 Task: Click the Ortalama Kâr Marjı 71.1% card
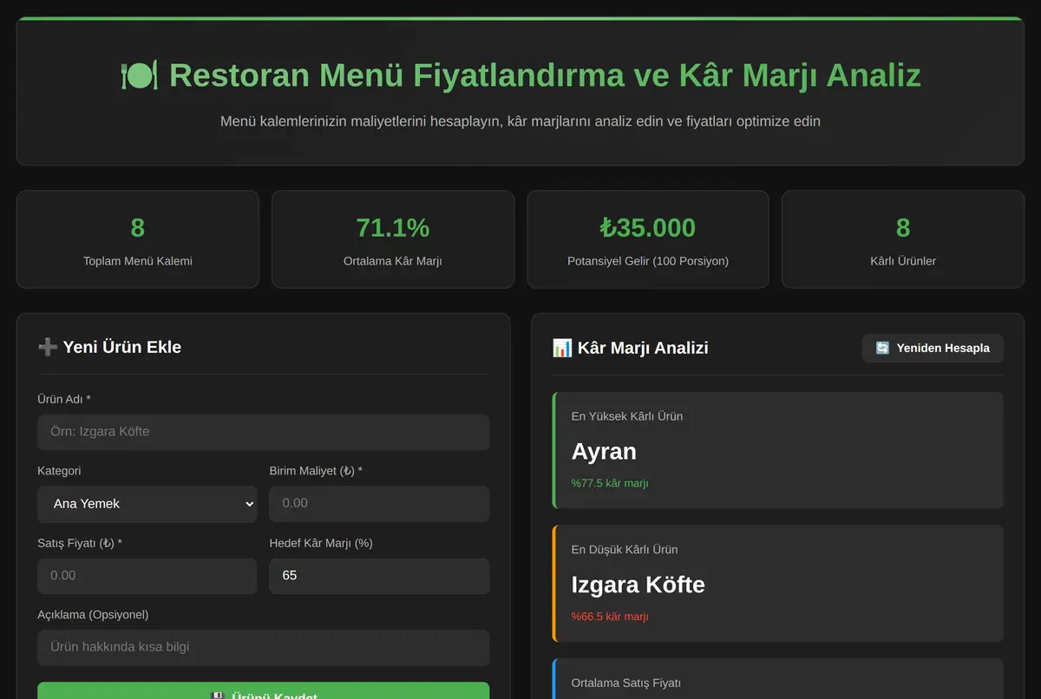393,239
